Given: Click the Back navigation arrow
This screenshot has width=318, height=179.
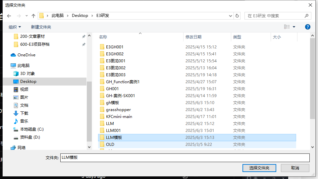Looking at the screenshot, I should pos(9,16).
